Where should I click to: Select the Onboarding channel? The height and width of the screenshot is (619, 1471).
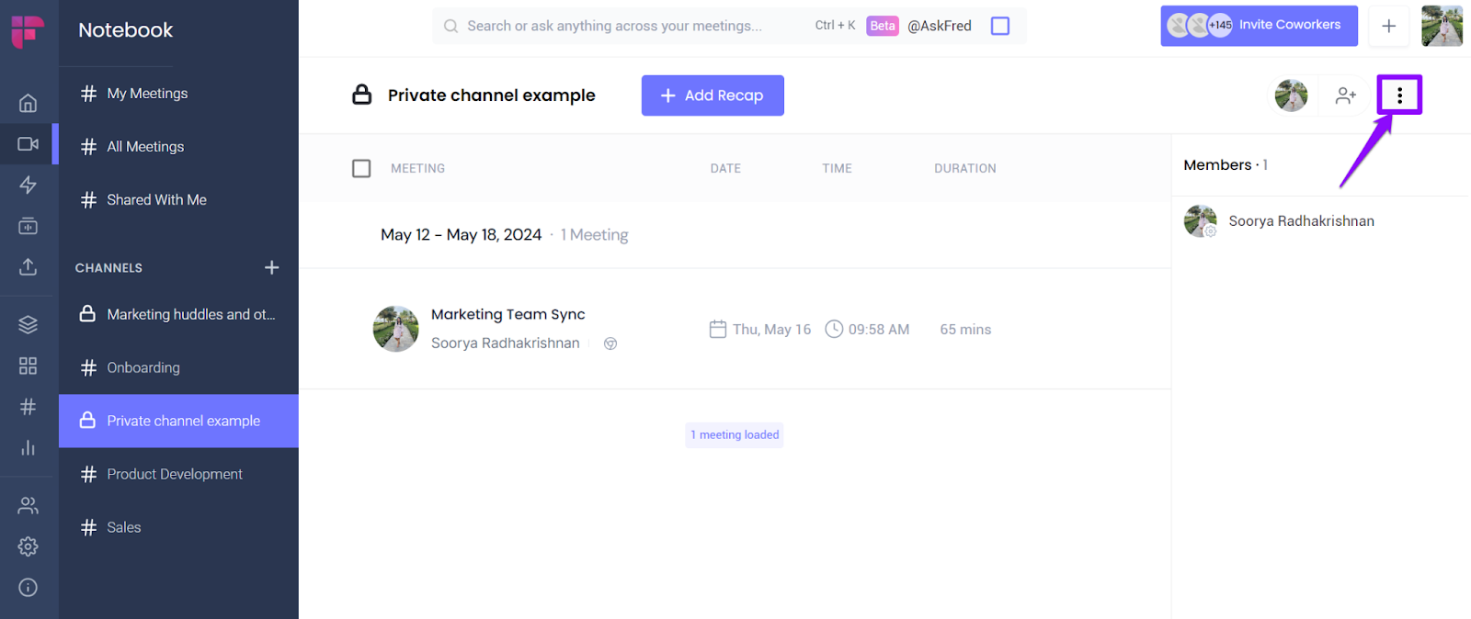click(x=143, y=367)
